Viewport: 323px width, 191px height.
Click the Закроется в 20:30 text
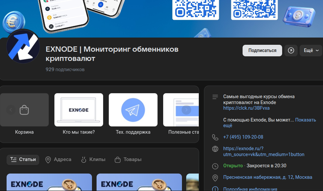pyautogui.click(x=266, y=166)
